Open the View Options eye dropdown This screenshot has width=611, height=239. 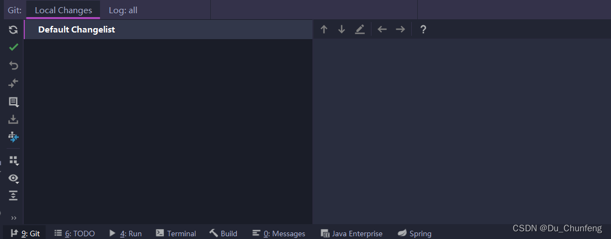[14, 178]
